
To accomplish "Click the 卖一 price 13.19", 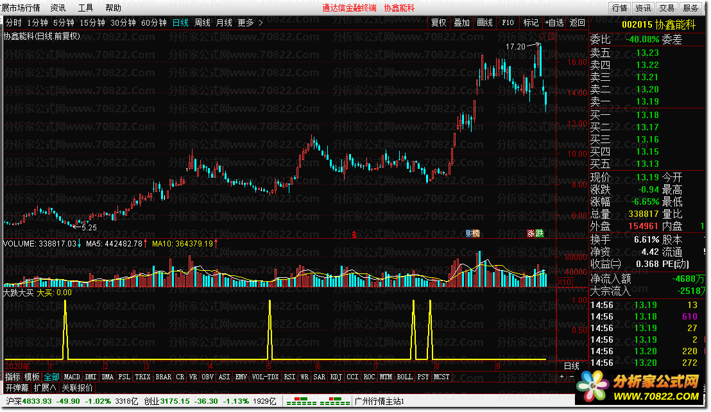I will pyautogui.click(x=647, y=101).
